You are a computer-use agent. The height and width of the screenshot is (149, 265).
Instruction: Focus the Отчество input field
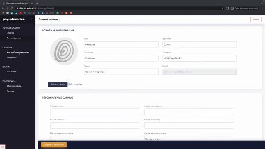pyautogui.click(x=121, y=58)
